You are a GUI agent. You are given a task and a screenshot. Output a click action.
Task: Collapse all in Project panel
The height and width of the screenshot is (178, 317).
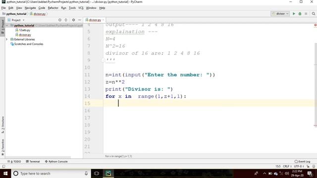click(x=66, y=20)
